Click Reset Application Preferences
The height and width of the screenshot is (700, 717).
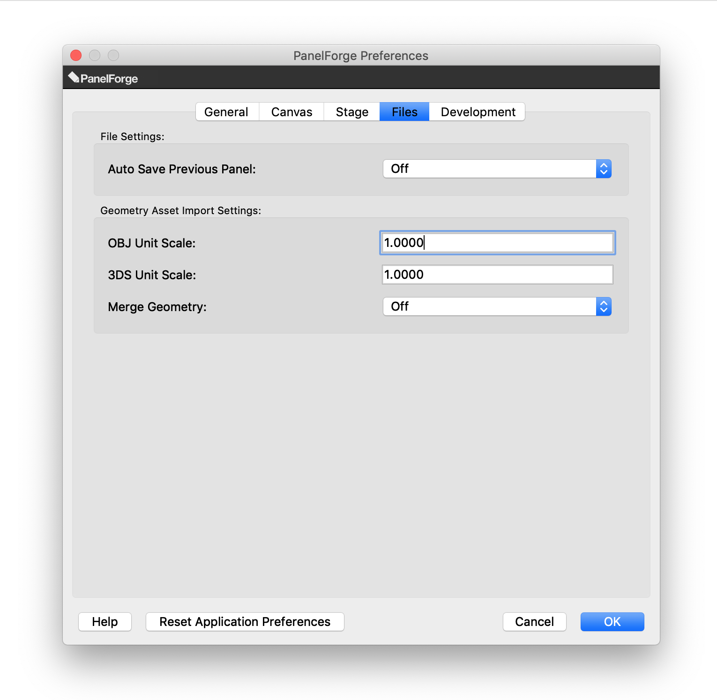click(245, 622)
